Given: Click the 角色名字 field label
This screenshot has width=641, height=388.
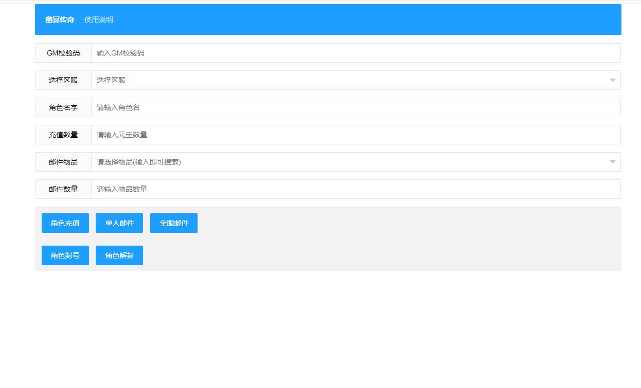Looking at the screenshot, I should click(x=63, y=107).
